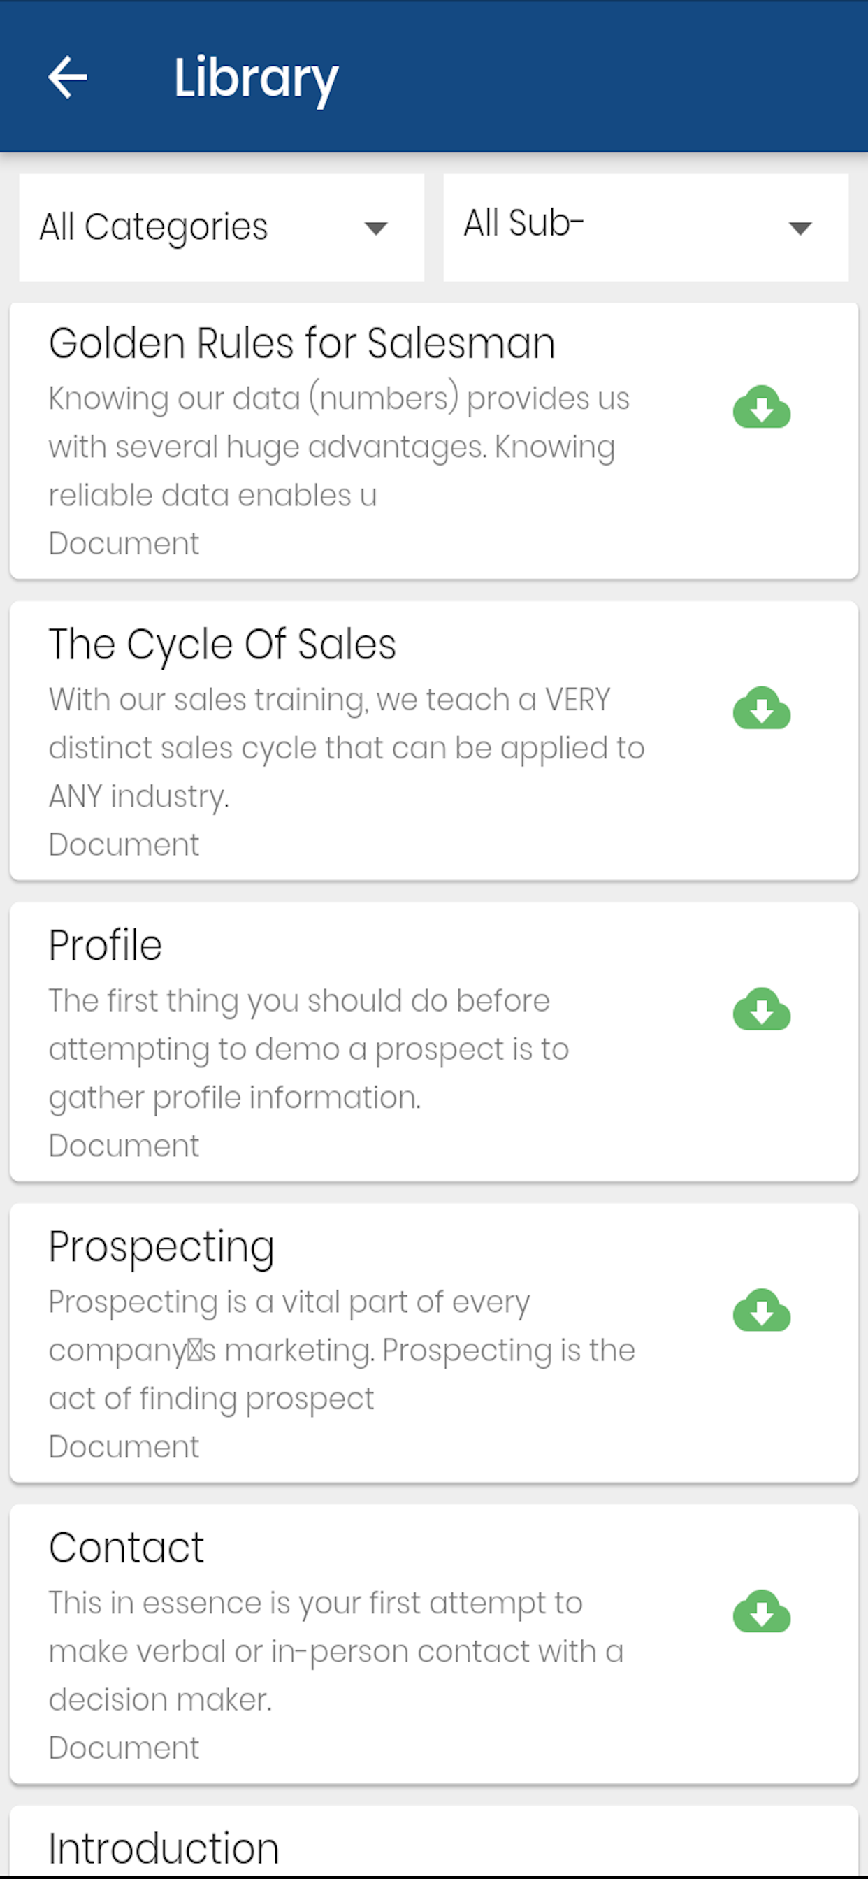Download the Profile document

[x=762, y=1009]
